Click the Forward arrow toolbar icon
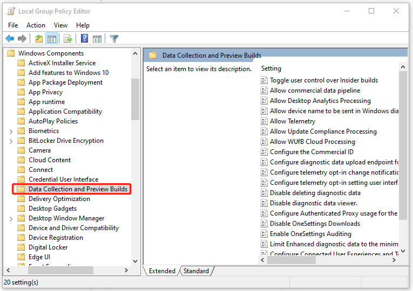This screenshot has width=413, height=291. pyautogui.click(x=22, y=39)
